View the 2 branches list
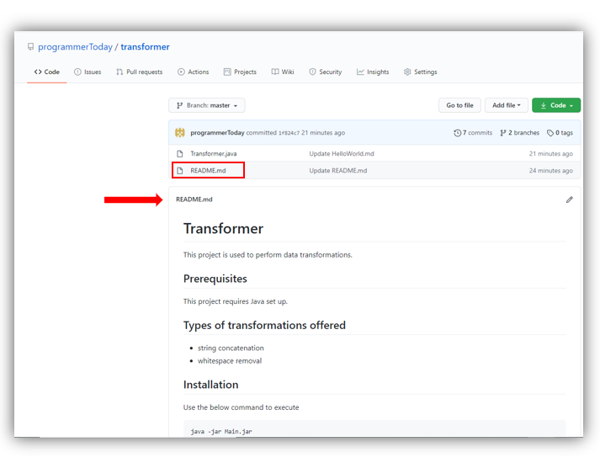Viewport: 600px width, 468px height. pos(520,133)
